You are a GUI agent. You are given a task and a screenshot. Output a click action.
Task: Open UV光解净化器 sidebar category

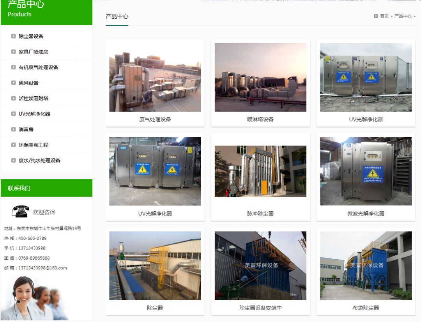pyautogui.click(x=34, y=114)
